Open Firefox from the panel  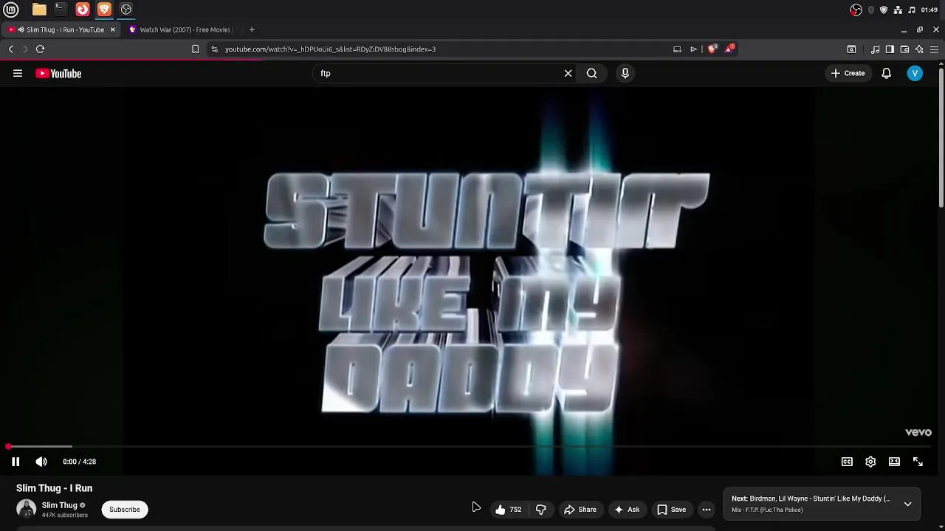[83, 10]
